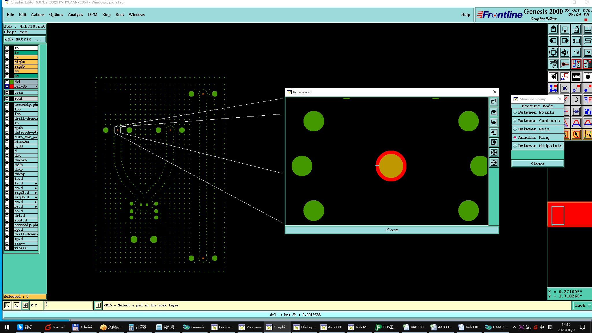This screenshot has height=333, width=592.
Task: Click the question mark help icon
Action: [x=588, y=52]
